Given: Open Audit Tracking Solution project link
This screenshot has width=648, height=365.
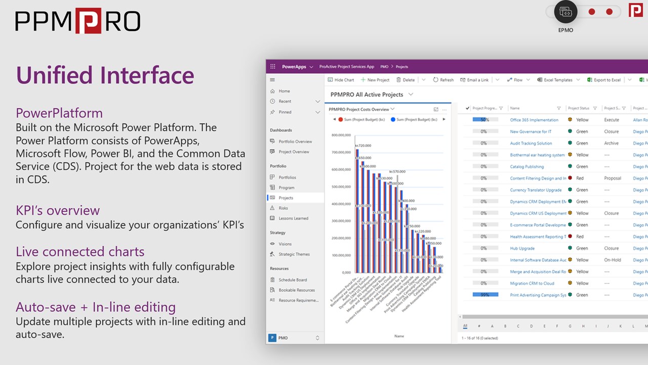Looking at the screenshot, I should (x=531, y=143).
